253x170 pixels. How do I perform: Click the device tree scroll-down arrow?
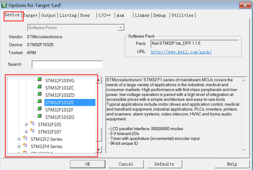click(99, 150)
